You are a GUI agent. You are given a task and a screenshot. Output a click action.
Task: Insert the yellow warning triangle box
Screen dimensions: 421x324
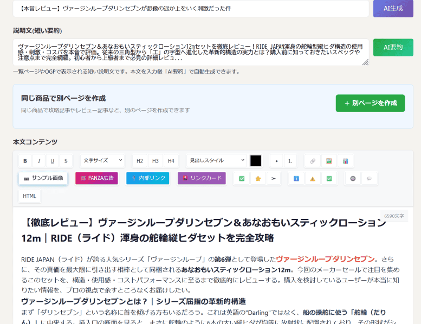click(x=313, y=178)
